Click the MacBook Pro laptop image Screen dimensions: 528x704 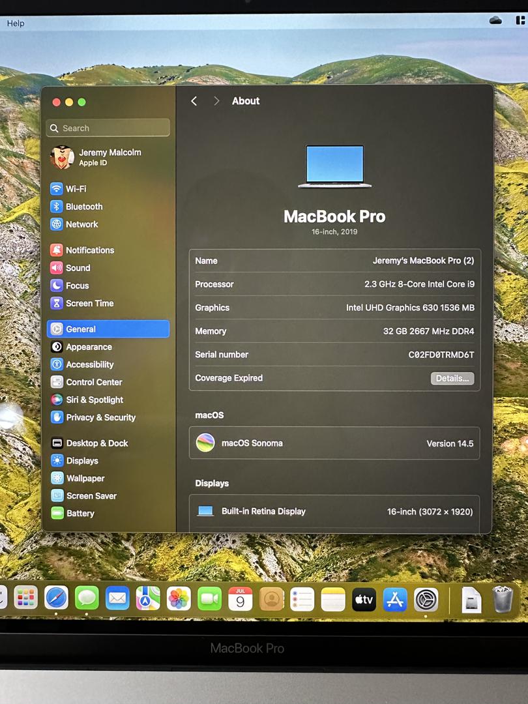coord(334,167)
